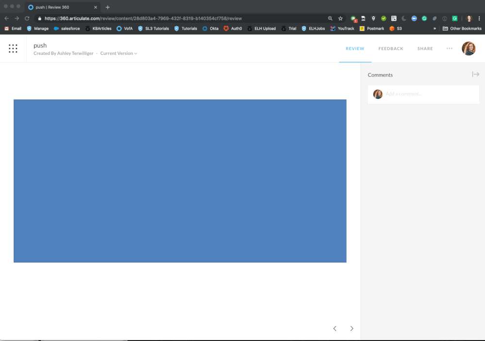Image resolution: width=485 pixels, height=341 pixels.
Task: Click the address bar URL
Action: 143,18
